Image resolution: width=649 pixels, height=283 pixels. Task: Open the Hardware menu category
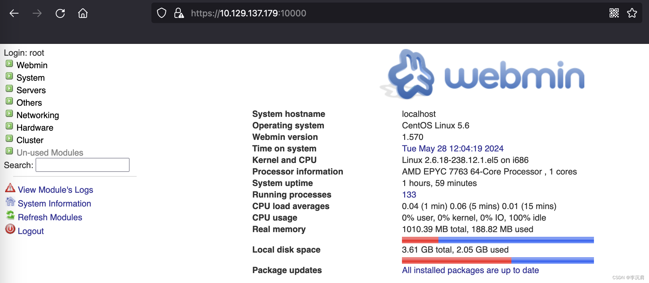35,128
